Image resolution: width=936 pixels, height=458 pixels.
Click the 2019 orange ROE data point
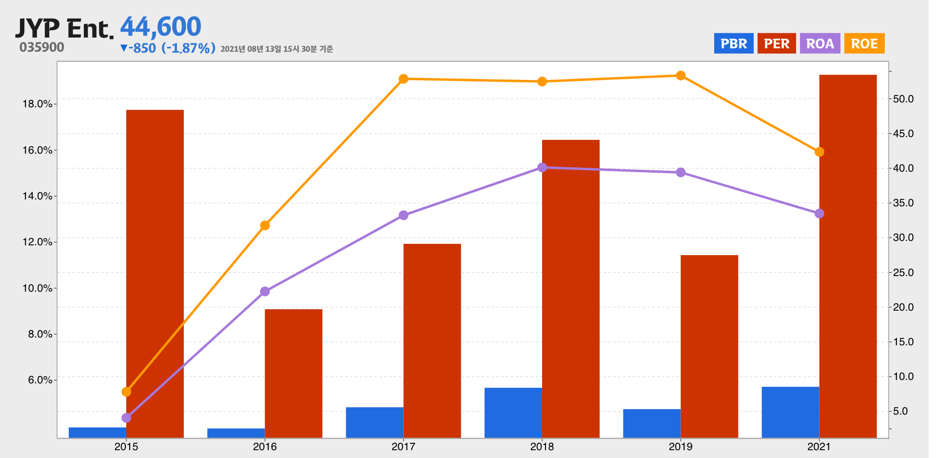click(x=681, y=76)
